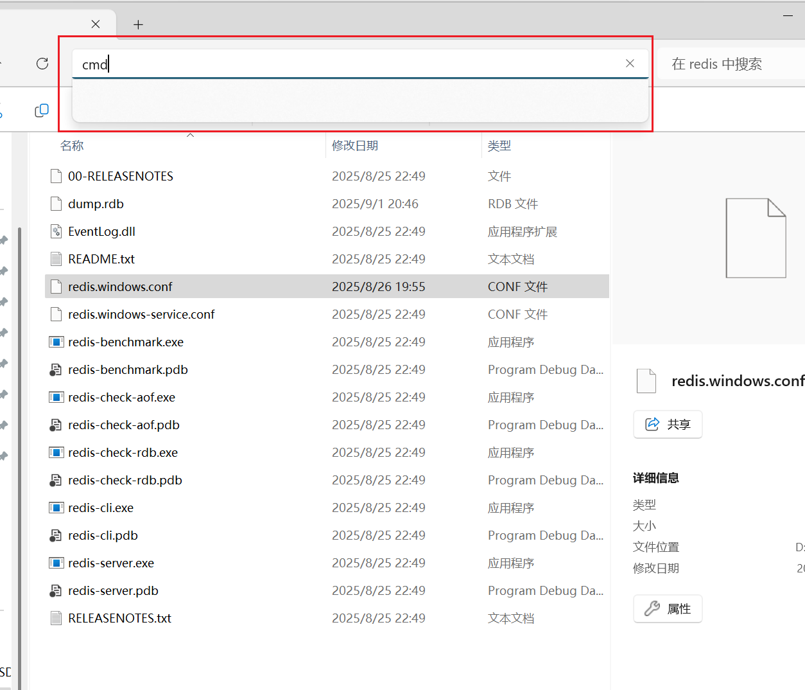This screenshot has width=805, height=690.
Task: Click the refresh icon beside address bar
Action: click(x=42, y=64)
